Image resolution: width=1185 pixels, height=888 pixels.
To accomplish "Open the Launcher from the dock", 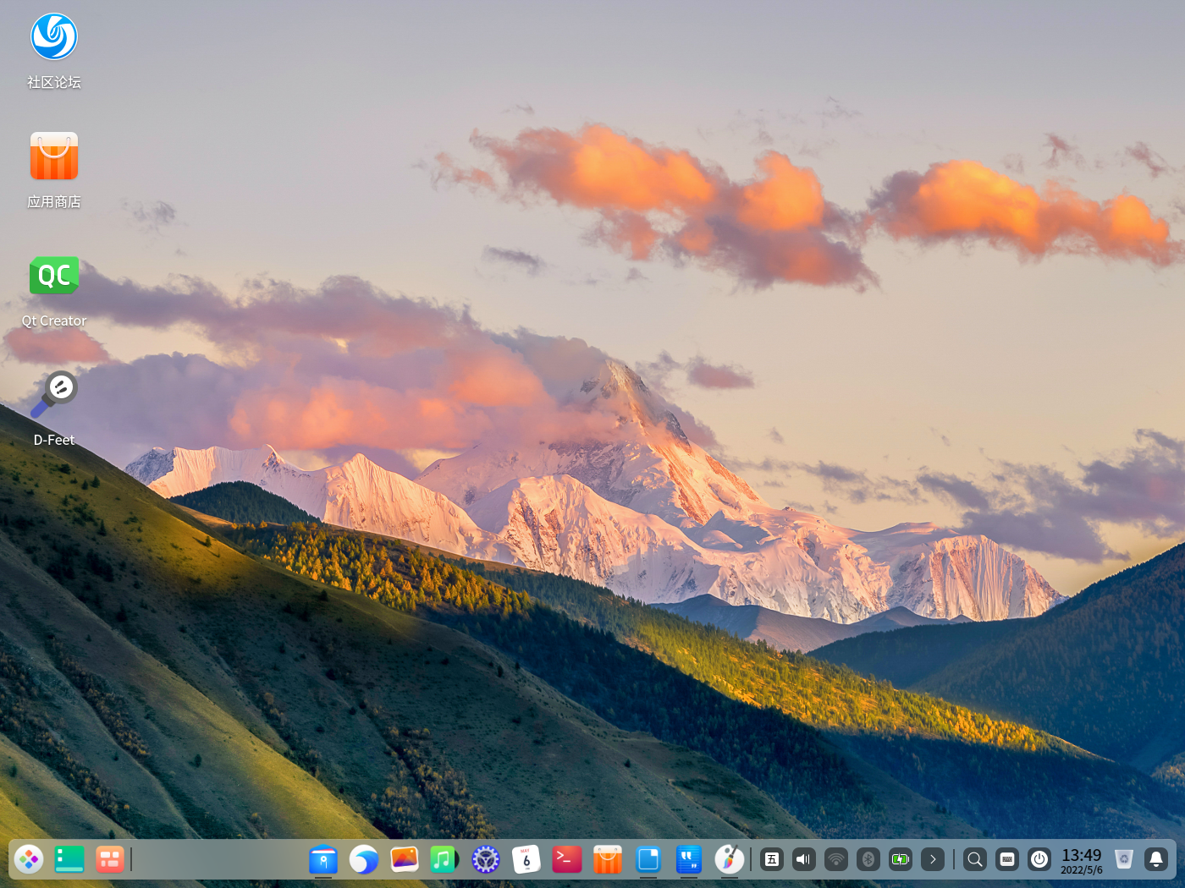I will click(x=29, y=859).
